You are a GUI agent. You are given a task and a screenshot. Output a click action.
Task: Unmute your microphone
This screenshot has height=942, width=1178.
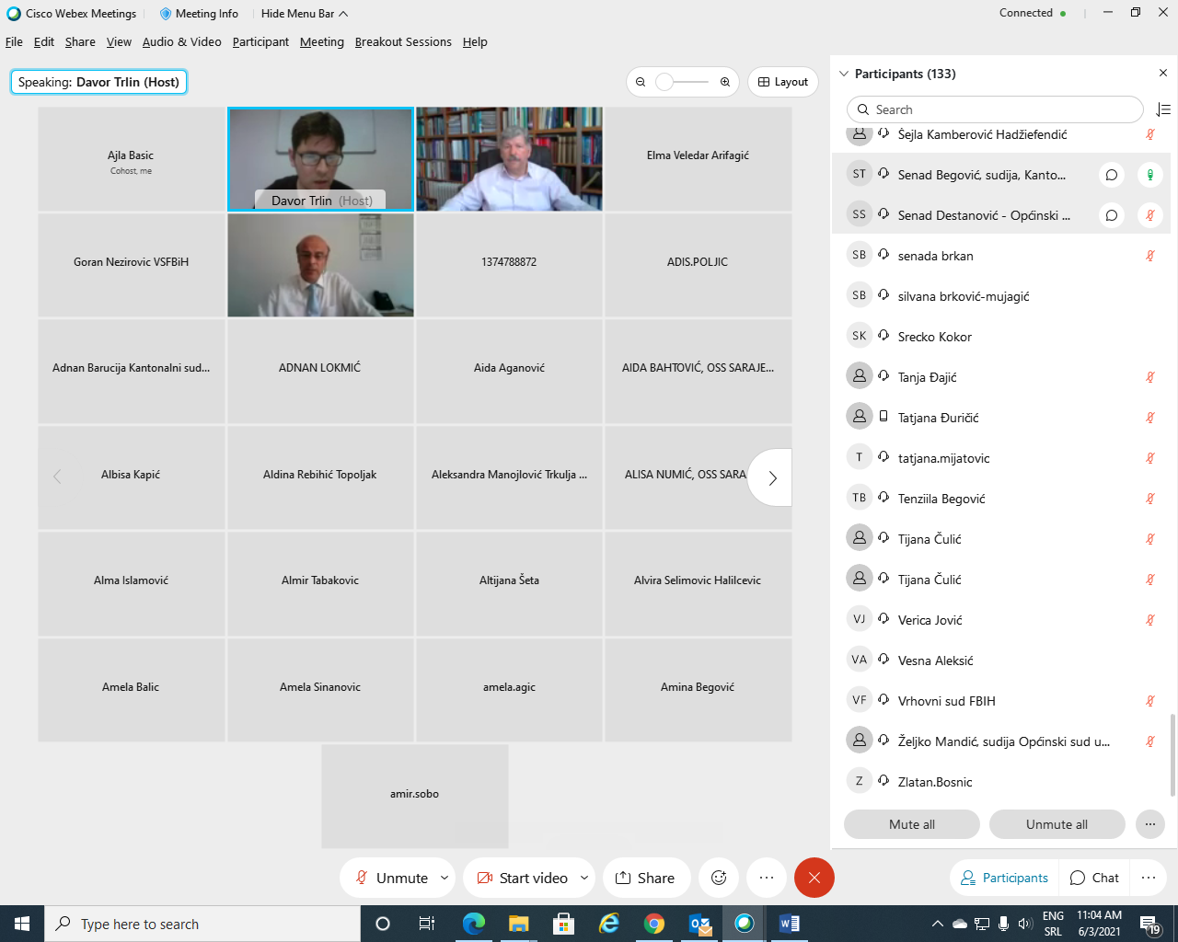[393, 878]
